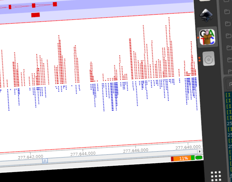
Task: Click the horizontal scrollbar right arrow
Action: click(199, 152)
